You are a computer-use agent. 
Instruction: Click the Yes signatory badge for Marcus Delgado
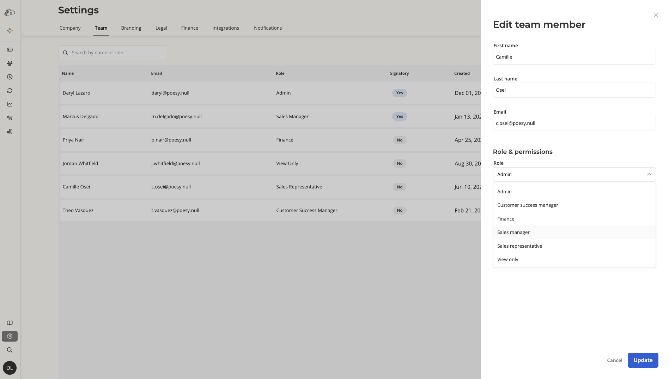(x=400, y=116)
